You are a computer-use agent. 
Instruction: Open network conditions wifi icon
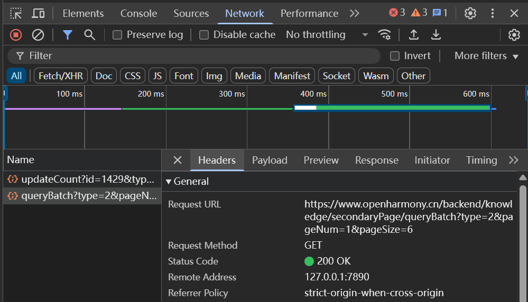(x=384, y=35)
